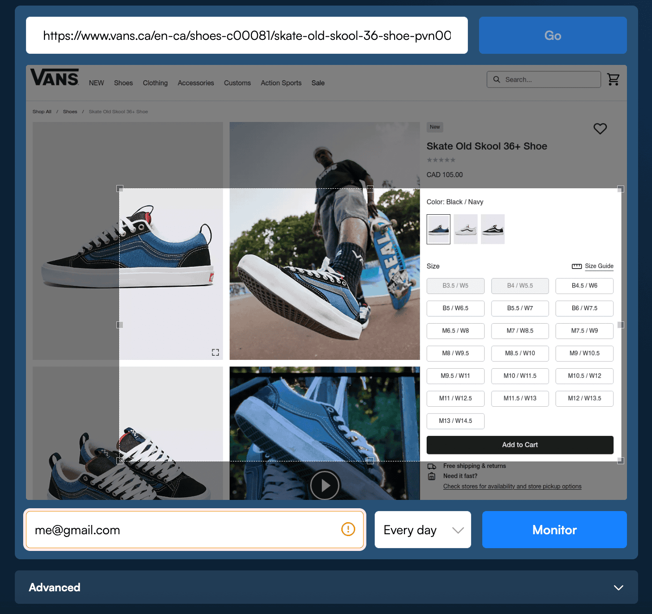Select the black and white shoe swatch
Screen dimensions: 652x614
click(492, 229)
